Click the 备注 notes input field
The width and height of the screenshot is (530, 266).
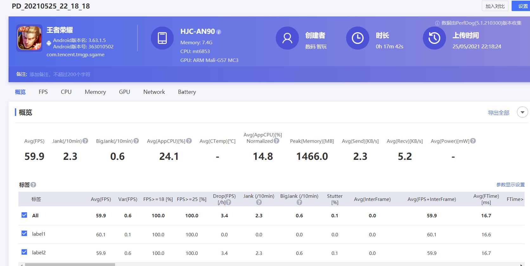(x=60, y=75)
